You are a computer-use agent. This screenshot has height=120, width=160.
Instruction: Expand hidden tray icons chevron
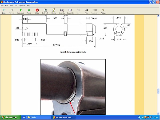139,117
